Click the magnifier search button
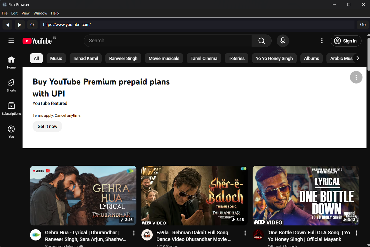Screen dimensions: 370x247 (x=262, y=41)
